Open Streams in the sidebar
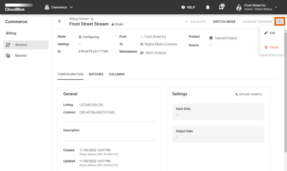 pos(26,45)
